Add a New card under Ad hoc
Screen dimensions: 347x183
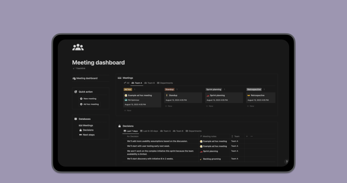128,110
